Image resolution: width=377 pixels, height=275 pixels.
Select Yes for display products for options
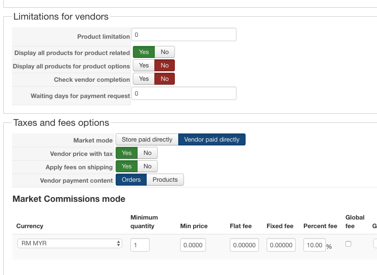[x=144, y=66]
